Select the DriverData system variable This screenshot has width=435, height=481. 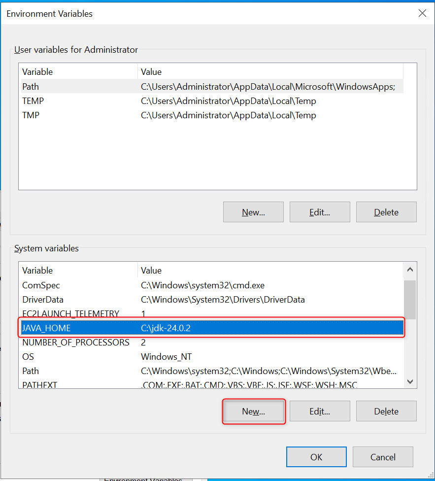point(212,300)
